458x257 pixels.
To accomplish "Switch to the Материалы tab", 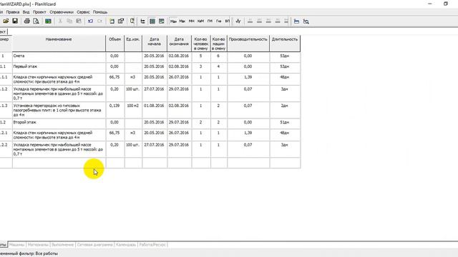I will click(x=38, y=245).
